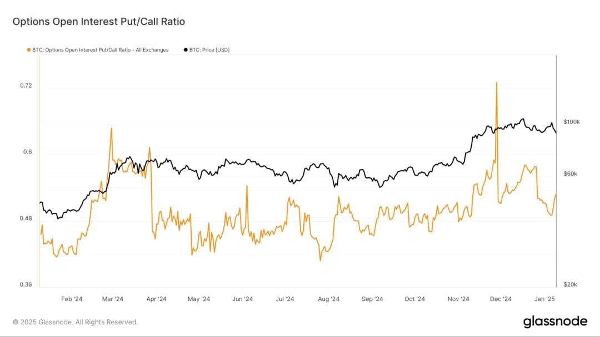Select the Dec '24 x-axis label

point(501,299)
